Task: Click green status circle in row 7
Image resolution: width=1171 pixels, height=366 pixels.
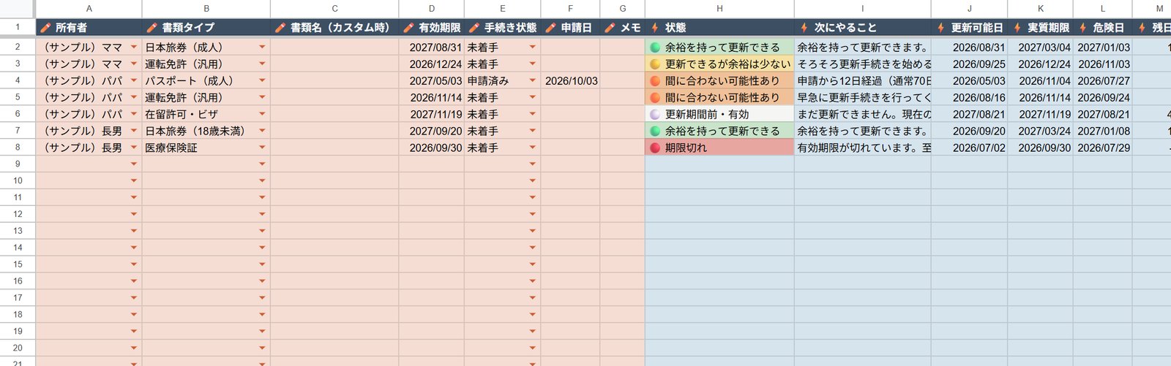Action: 655,131
